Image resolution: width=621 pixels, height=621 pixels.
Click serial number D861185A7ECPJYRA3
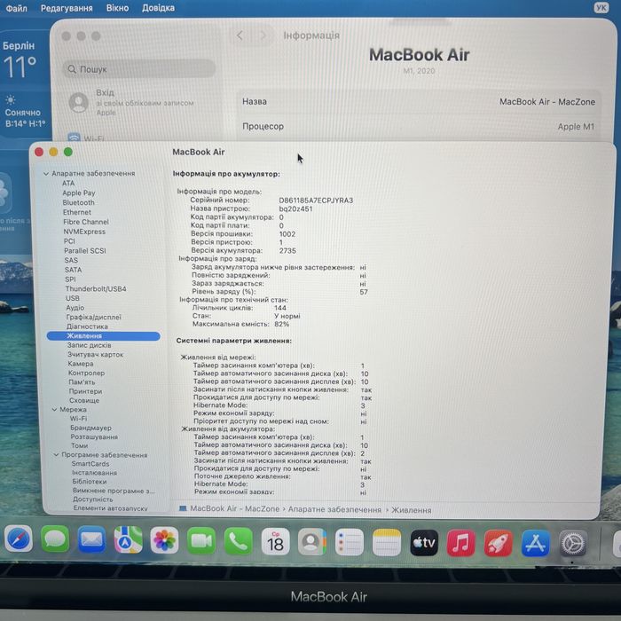coord(316,200)
